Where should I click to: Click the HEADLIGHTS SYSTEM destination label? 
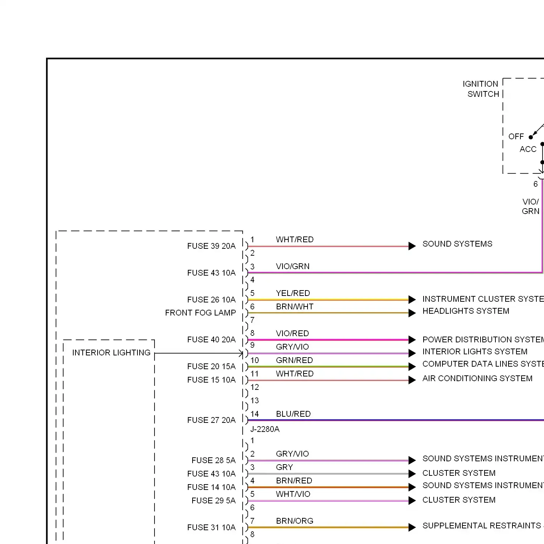(466, 311)
